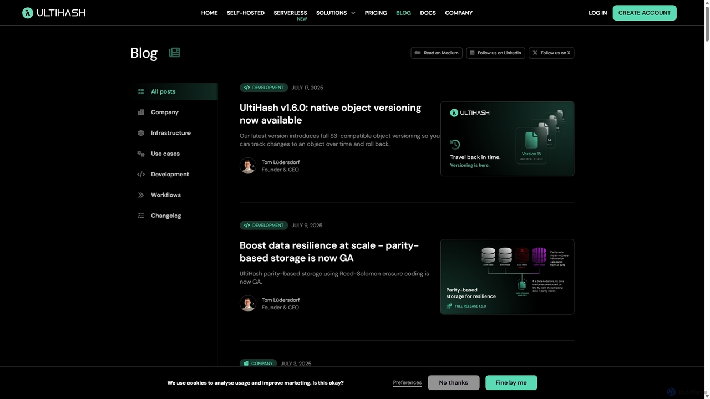The width and height of the screenshot is (710, 399).
Task: Click Tom Lüdersdorf avatar on parity post
Action: (x=248, y=304)
